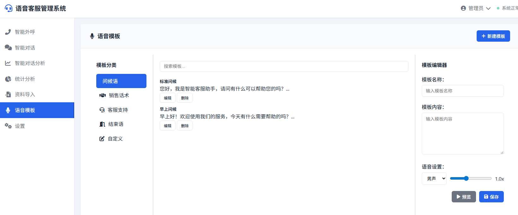
Task: Click the headset logo icon
Action: 9,9
